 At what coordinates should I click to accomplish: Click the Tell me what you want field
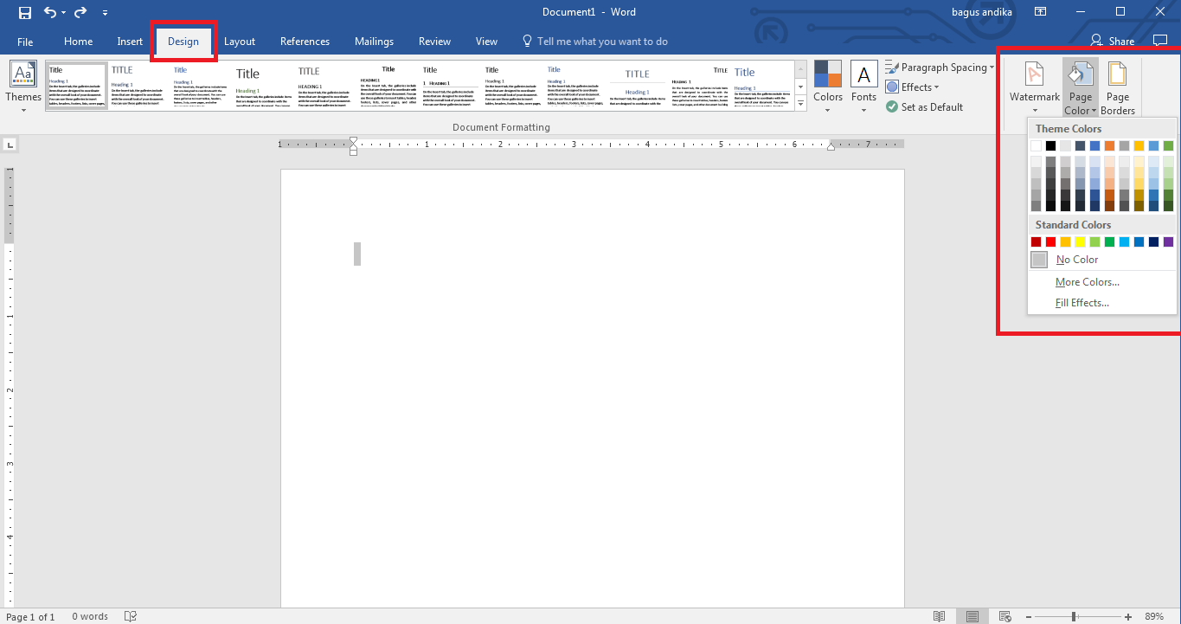pos(594,42)
